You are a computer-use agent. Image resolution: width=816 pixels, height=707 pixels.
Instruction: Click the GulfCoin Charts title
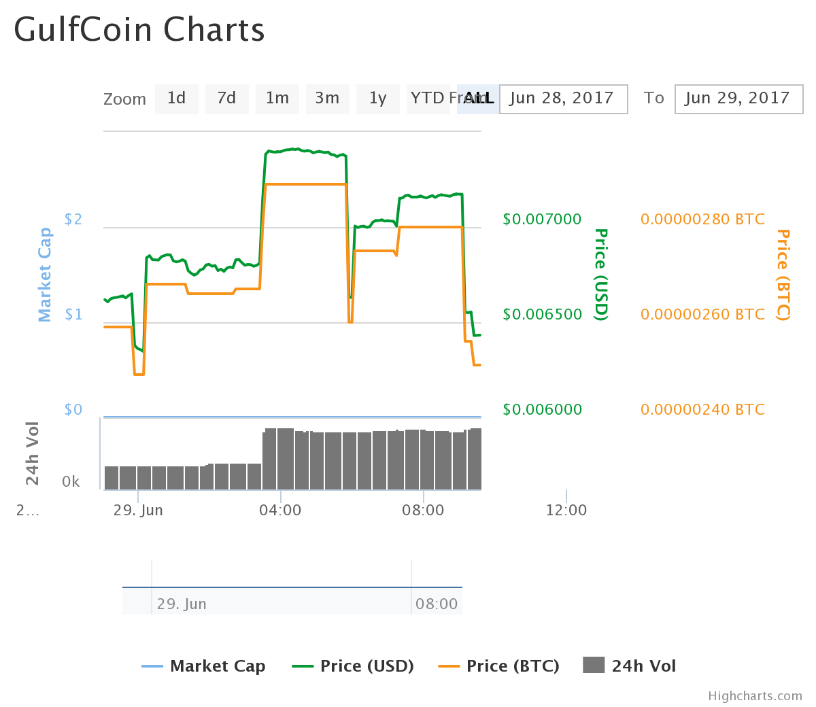tap(138, 29)
